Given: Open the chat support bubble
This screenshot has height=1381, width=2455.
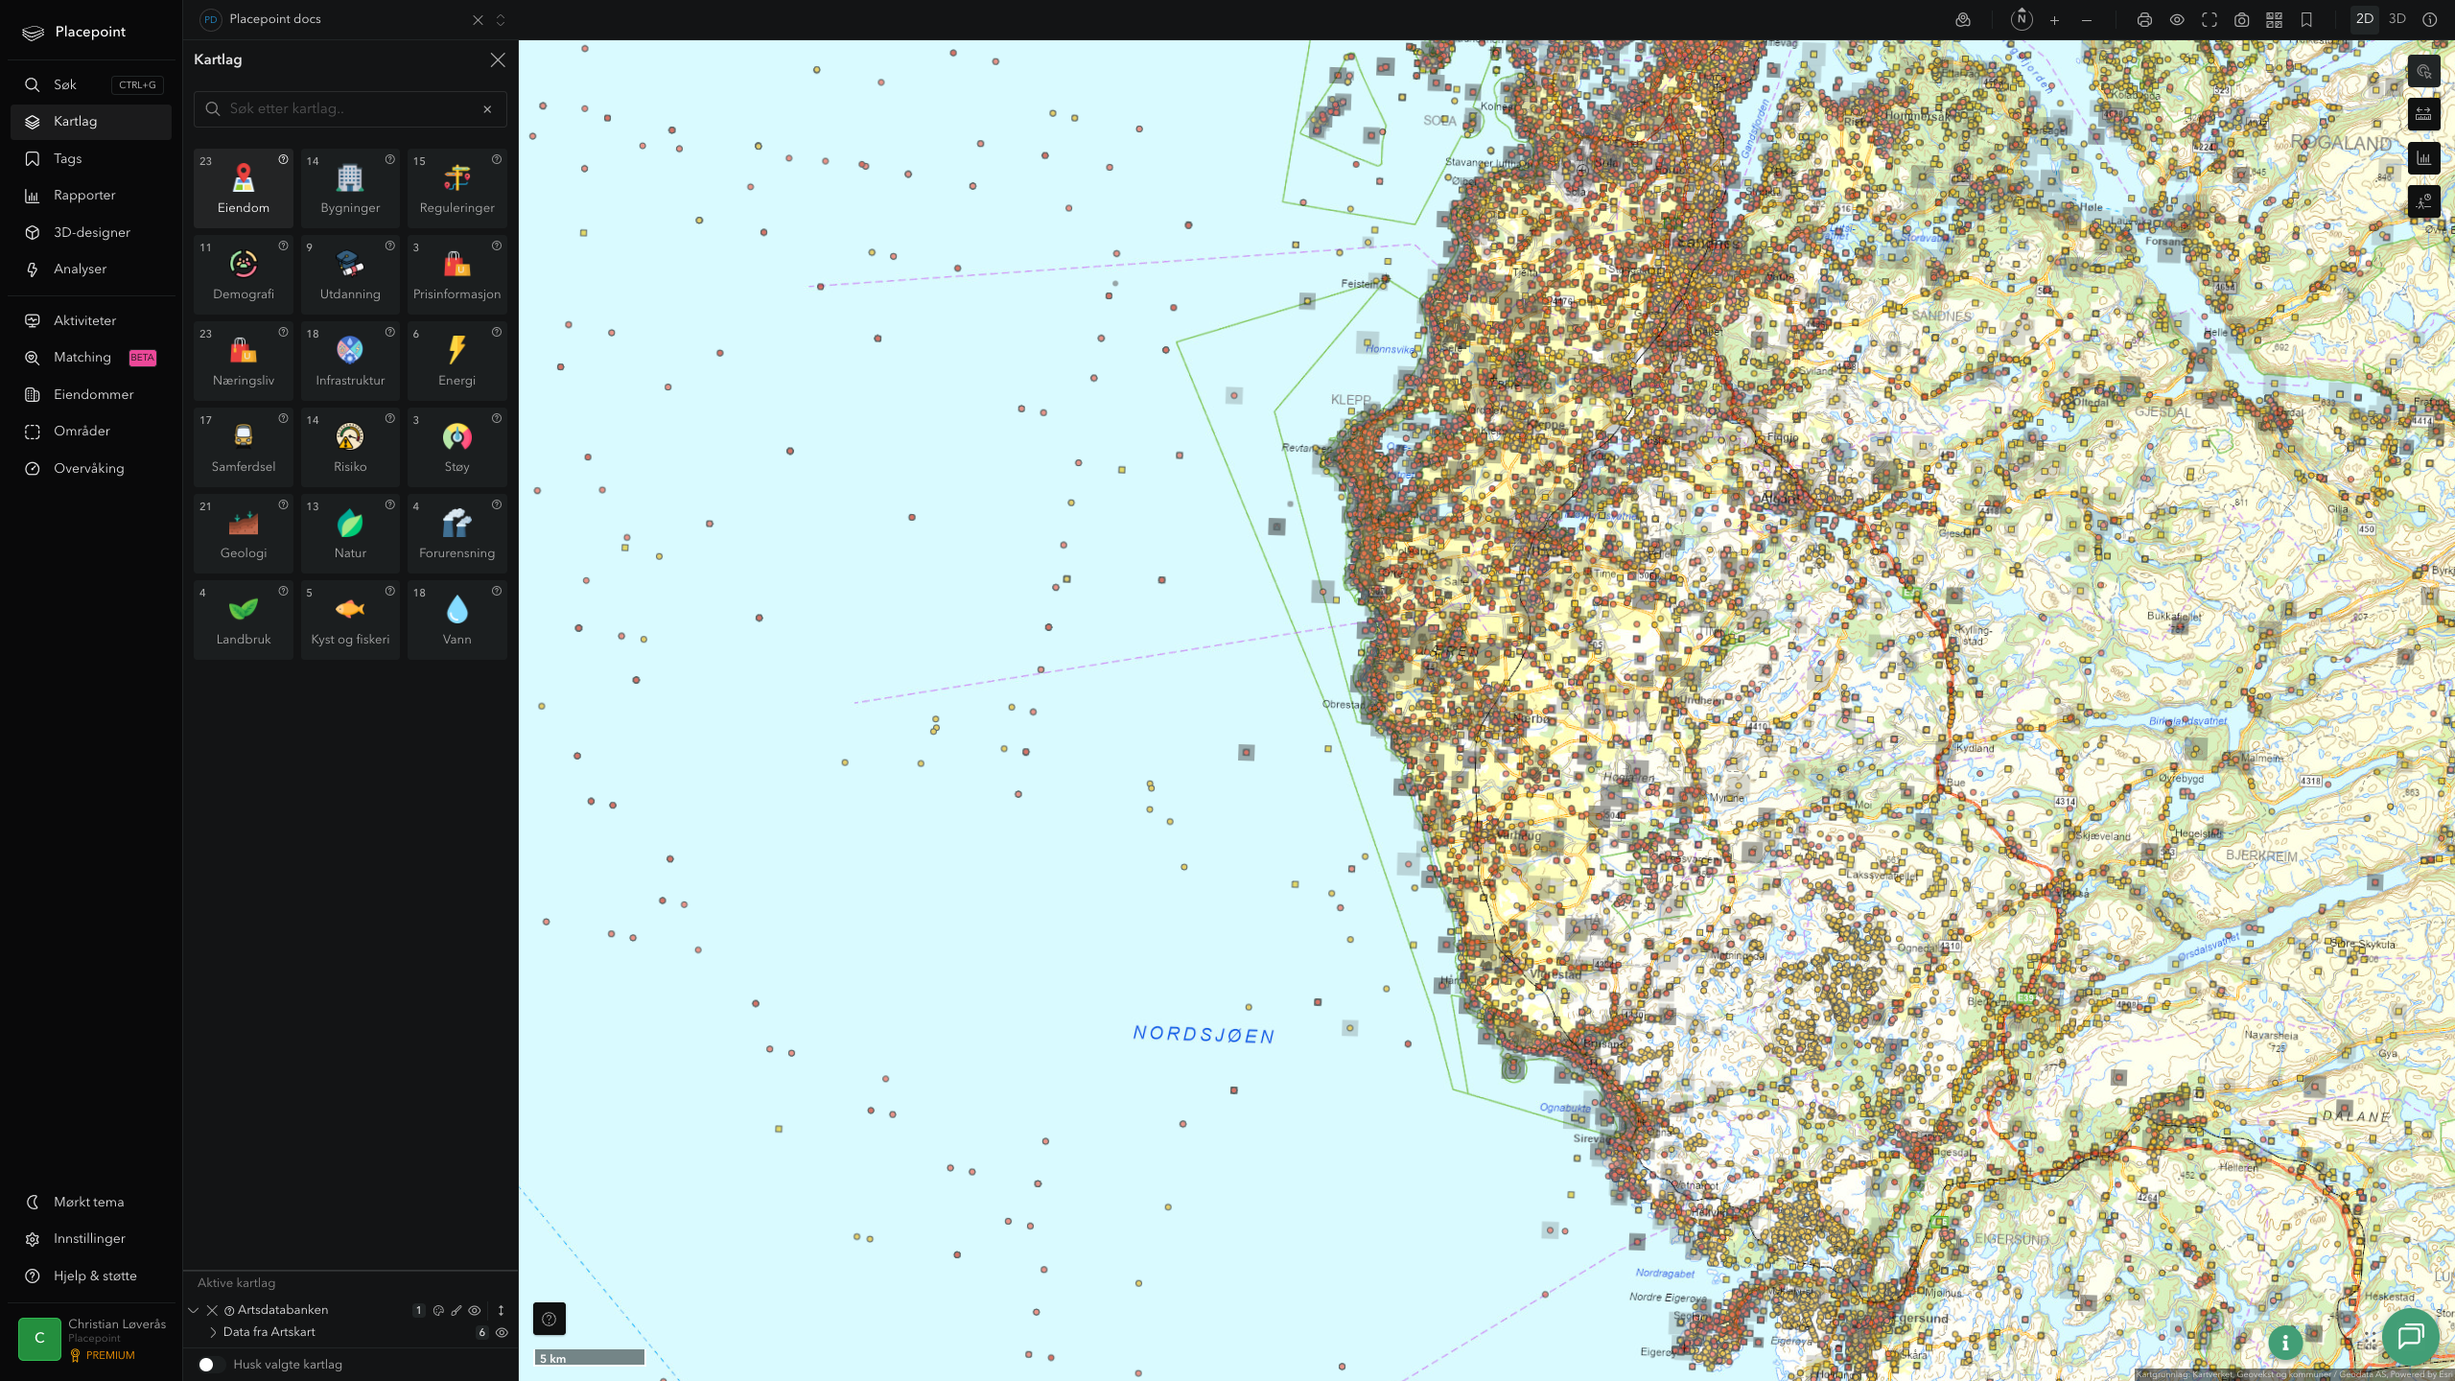Looking at the screenshot, I should (x=2411, y=1336).
